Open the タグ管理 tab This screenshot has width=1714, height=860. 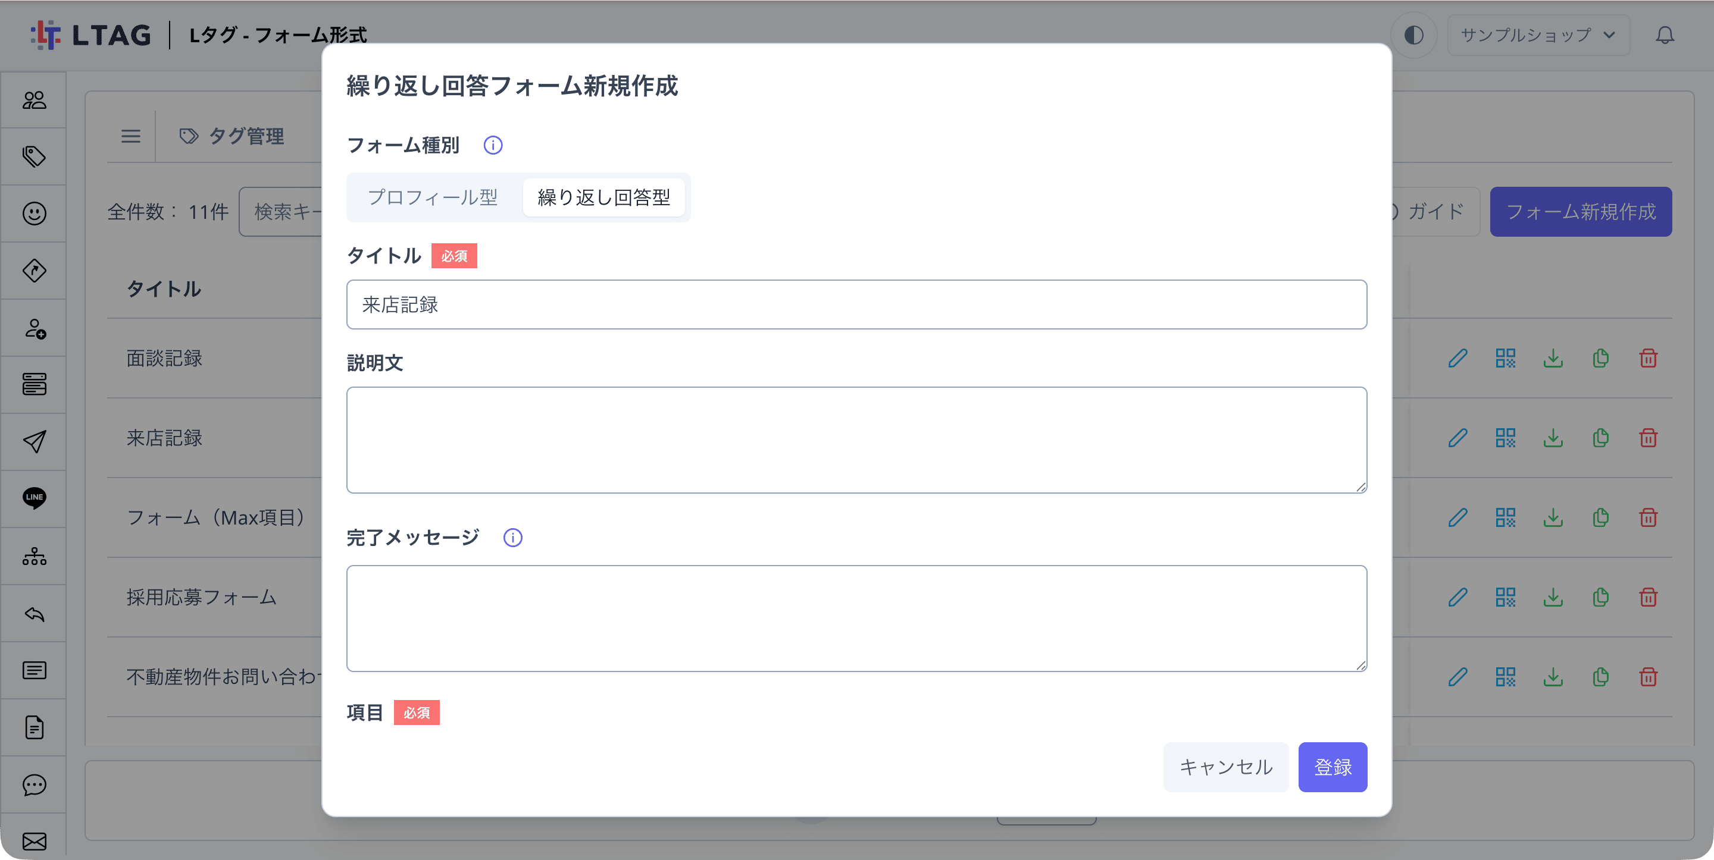[x=232, y=136]
